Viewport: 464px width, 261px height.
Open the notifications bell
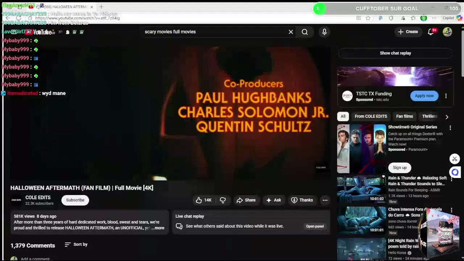431,32
